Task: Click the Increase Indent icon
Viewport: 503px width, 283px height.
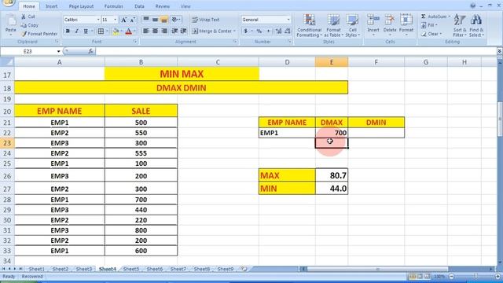Action: pyautogui.click(x=183, y=31)
